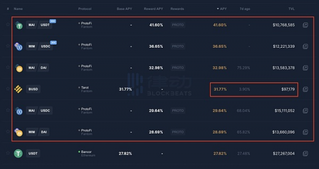Screen dimensions: 319x169
Task: Open external link for MAI/USDT row
Action: (305, 25)
